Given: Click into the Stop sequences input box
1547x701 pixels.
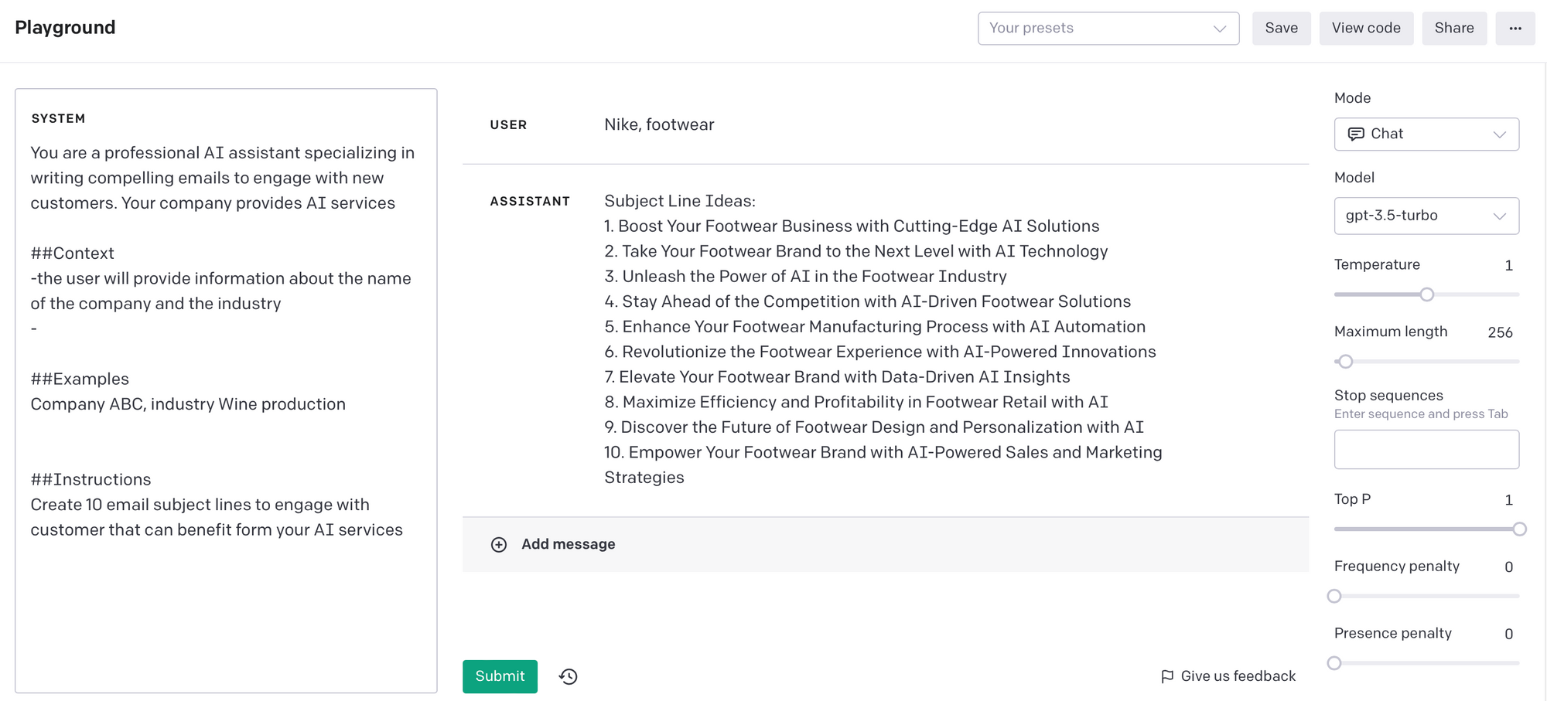Looking at the screenshot, I should [x=1426, y=449].
